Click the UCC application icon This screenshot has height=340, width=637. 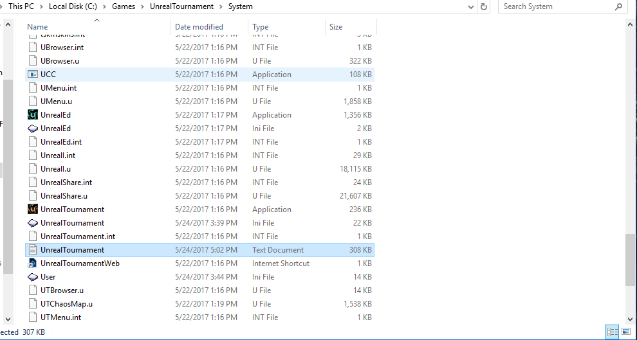33,75
